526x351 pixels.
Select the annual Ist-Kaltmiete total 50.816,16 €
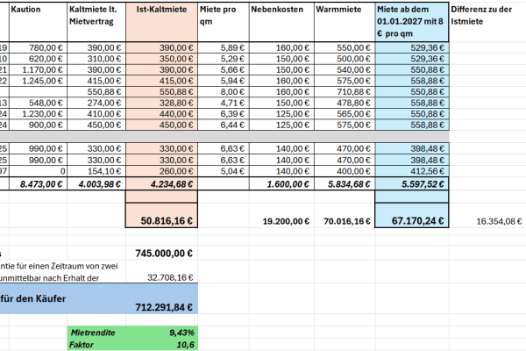[x=161, y=215]
